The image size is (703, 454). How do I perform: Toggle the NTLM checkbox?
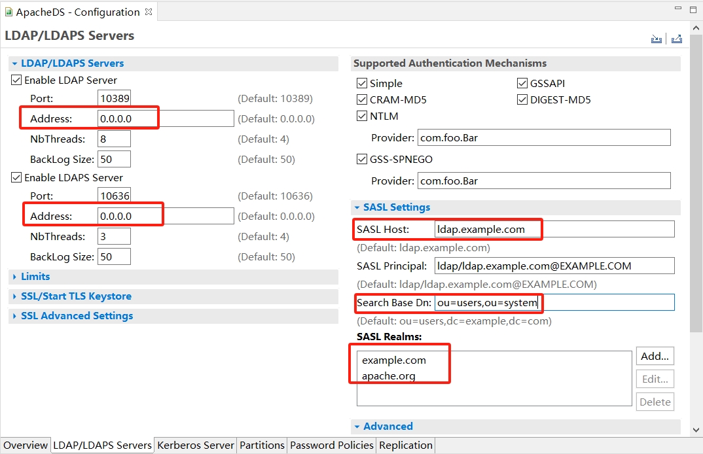click(x=361, y=116)
